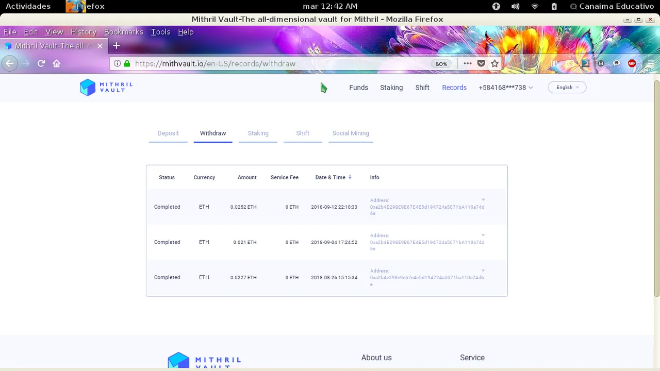This screenshot has height=371, width=660.
Task: Open the Canaima Educativo user menu
Action: (612, 6)
